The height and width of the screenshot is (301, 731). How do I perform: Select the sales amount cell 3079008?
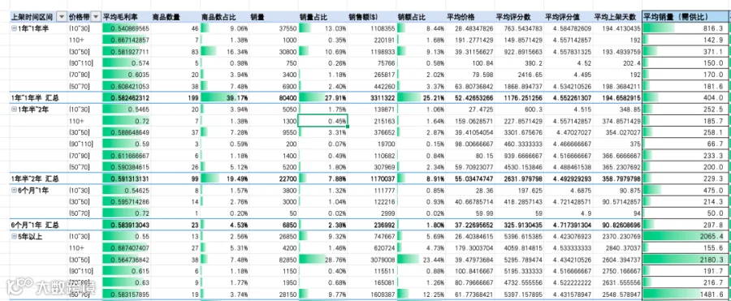tap(372, 260)
